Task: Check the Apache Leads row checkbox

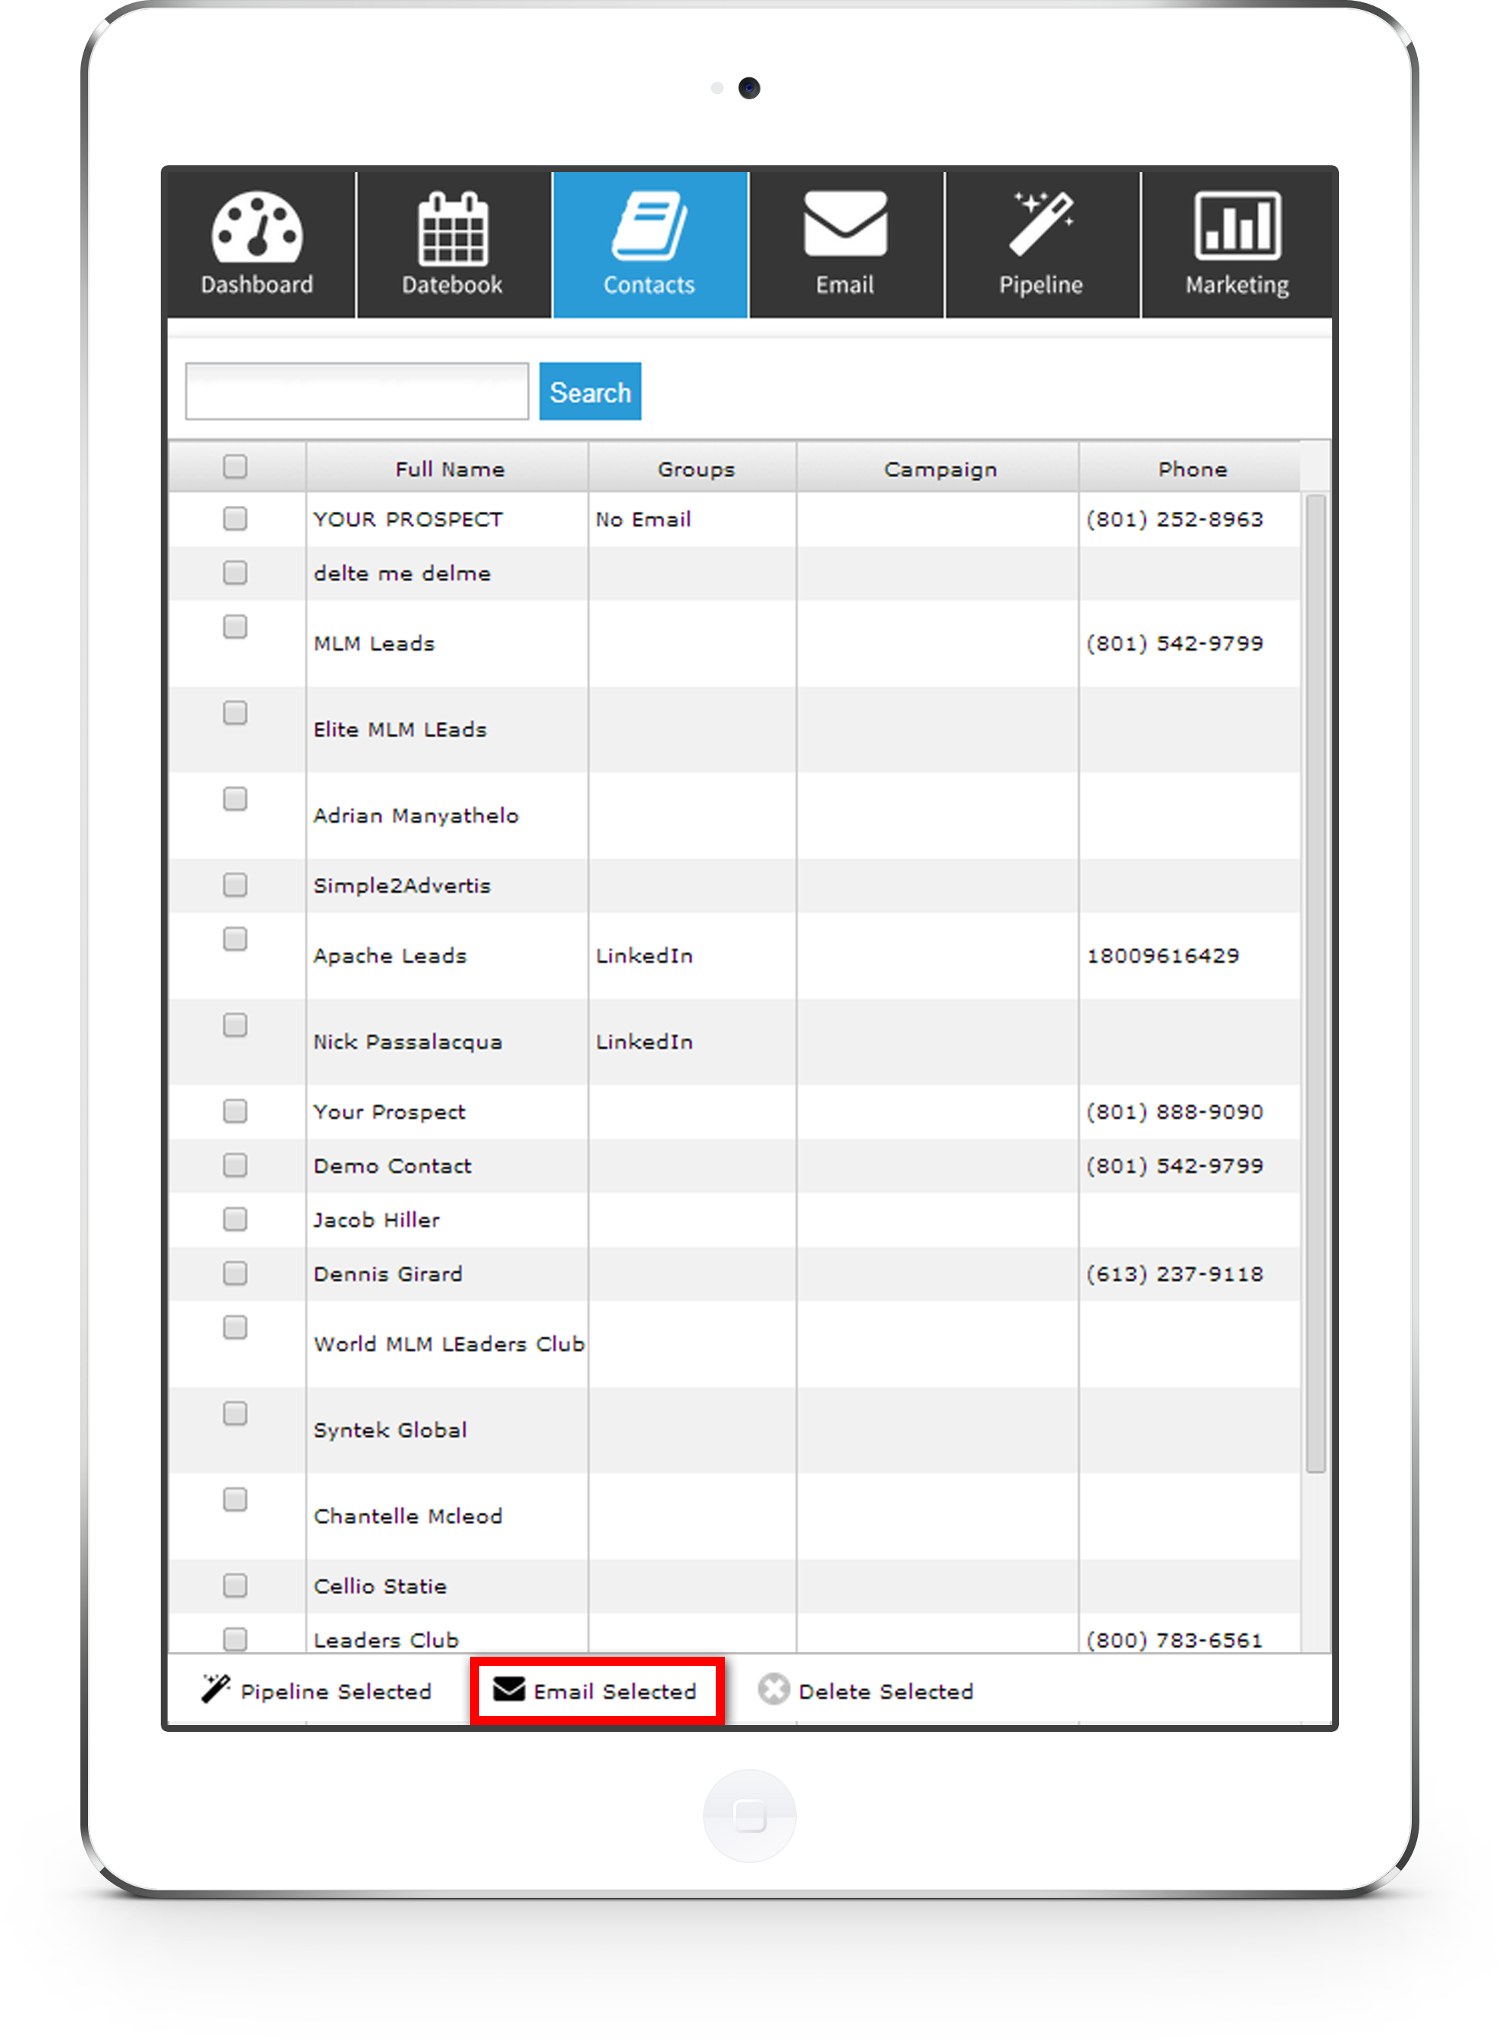Action: point(235,939)
